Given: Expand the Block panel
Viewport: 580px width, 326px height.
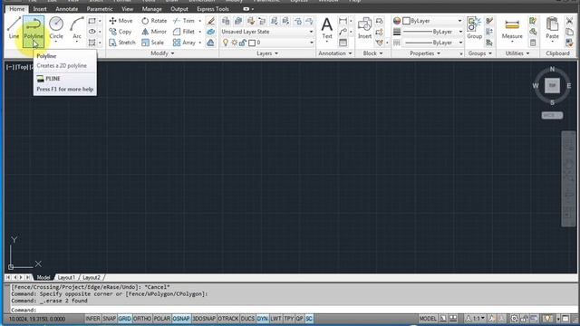Looking at the screenshot, I should click(372, 53).
